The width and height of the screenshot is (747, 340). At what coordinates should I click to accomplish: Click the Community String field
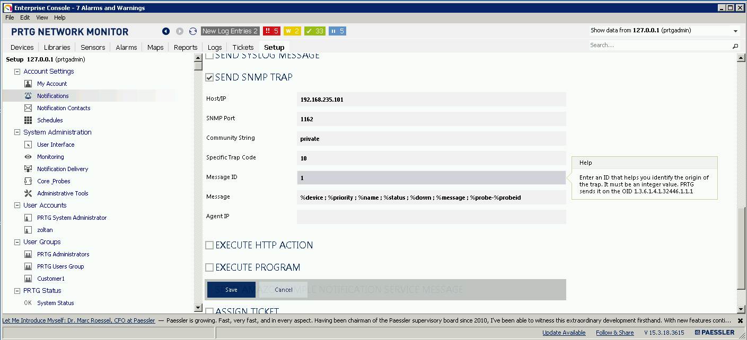coord(432,138)
